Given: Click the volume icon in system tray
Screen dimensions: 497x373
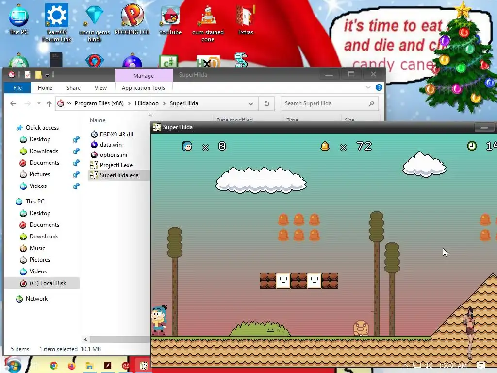Looking at the screenshot, I should coord(429,365).
